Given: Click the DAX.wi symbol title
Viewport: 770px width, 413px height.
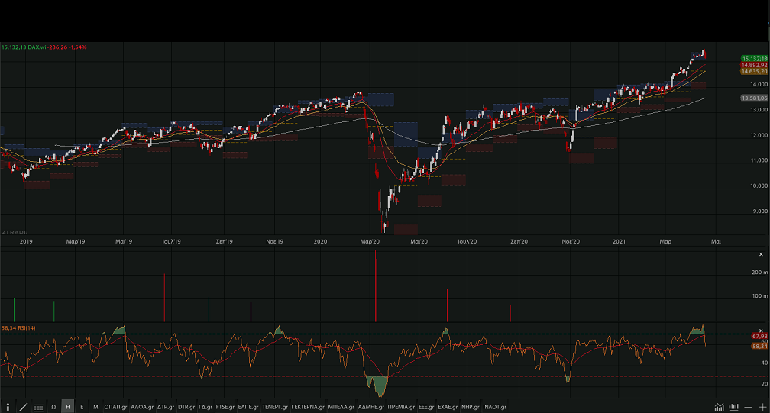Looking at the screenshot, I should point(36,47).
